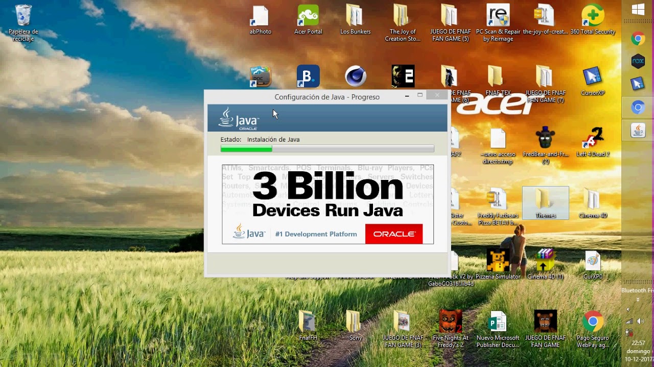This screenshot has width=654, height=367.
Task: Click the 'Configuración de Java - Progreso' title
Action: pyautogui.click(x=327, y=97)
